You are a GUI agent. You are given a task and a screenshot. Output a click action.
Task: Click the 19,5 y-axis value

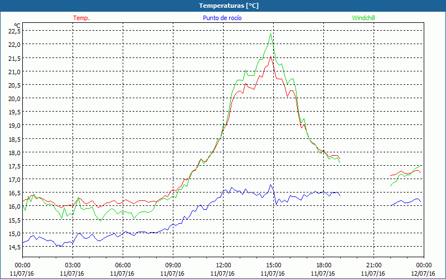[x=15, y=112]
